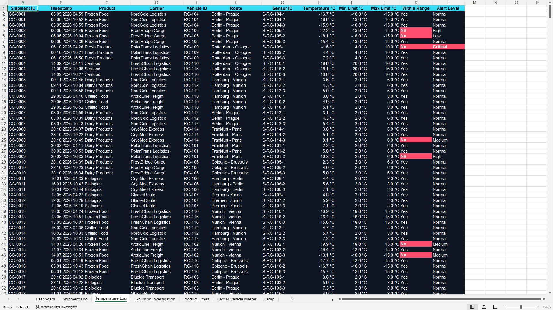Click the Within Range header cell

tap(416, 8)
